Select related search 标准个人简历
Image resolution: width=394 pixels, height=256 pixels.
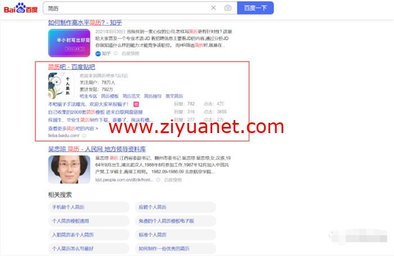(x=176, y=235)
